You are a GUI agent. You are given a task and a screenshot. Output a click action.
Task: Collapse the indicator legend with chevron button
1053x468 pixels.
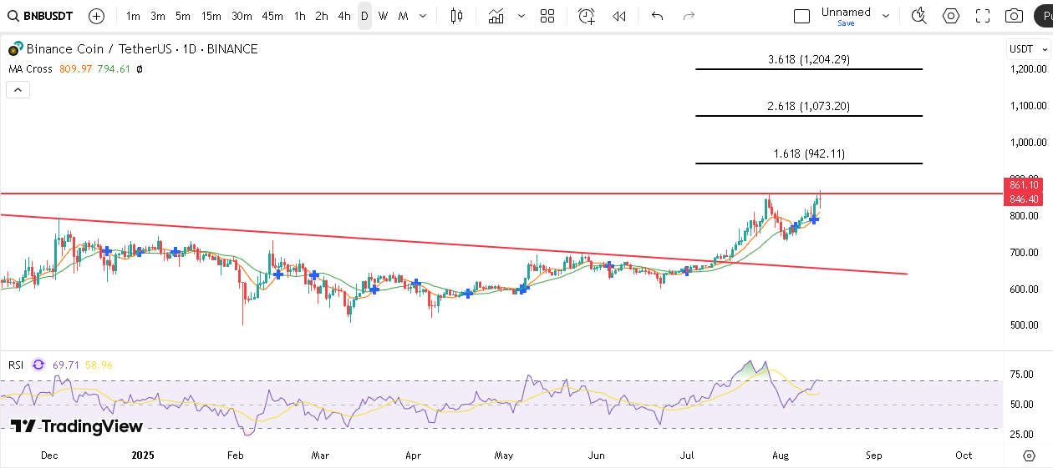tap(18, 90)
